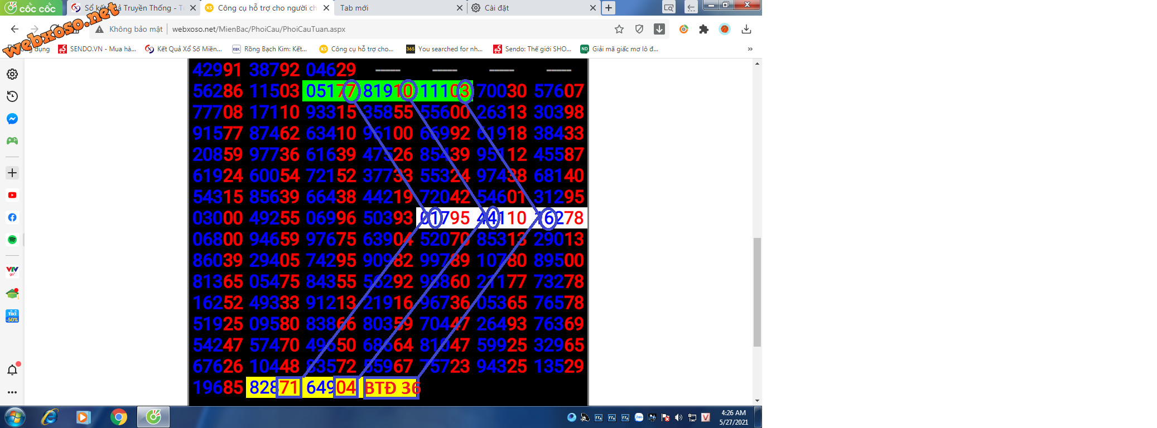1157x428 pixels.
Task: Open Messenger from the sidebar
Action: pyautogui.click(x=12, y=119)
